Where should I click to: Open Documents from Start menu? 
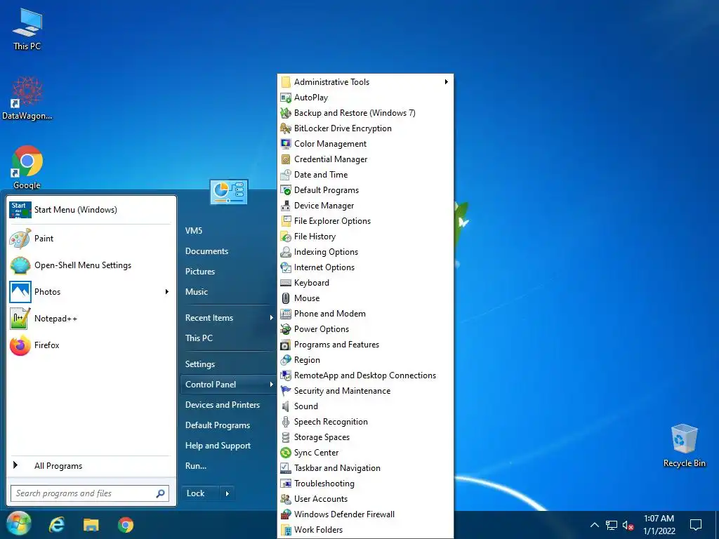(207, 251)
